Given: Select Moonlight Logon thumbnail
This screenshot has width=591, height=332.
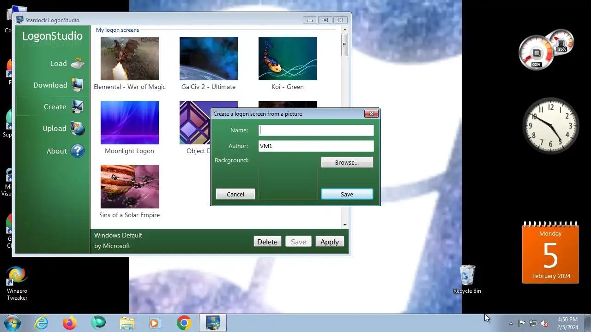Looking at the screenshot, I should click(130, 123).
